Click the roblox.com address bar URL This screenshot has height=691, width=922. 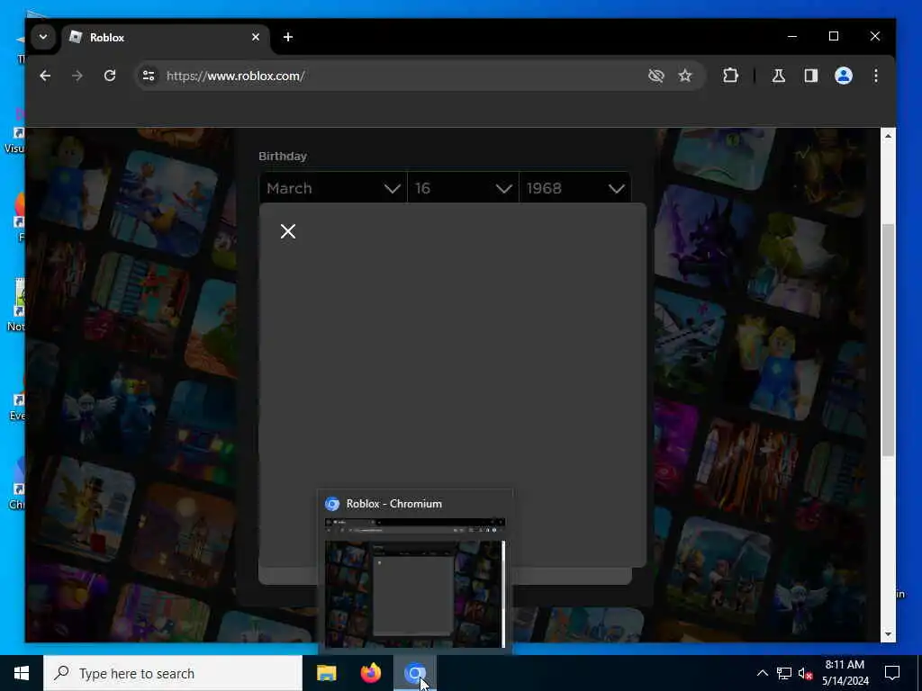click(x=235, y=76)
